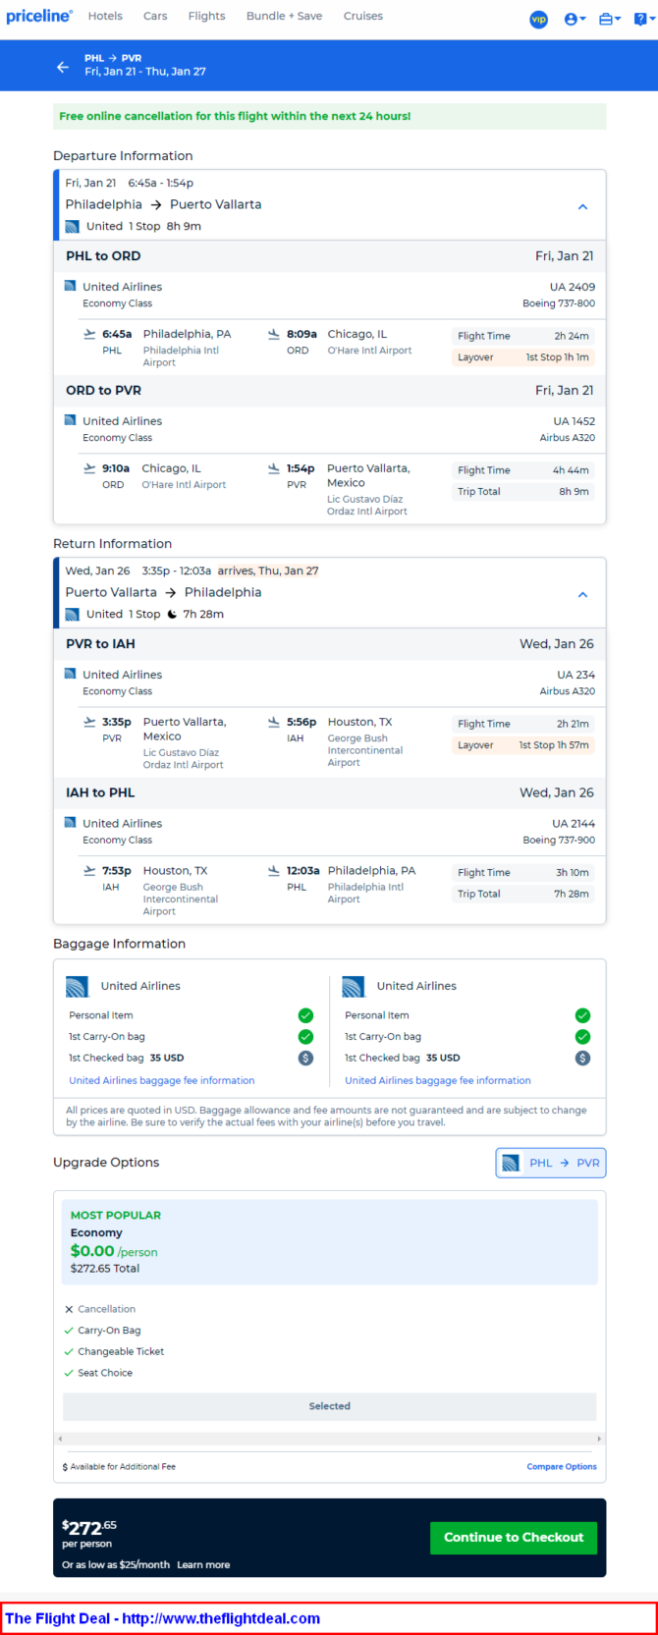Click scrollbar left arrow under fare options
Image resolution: width=658 pixels, height=1635 pixels.
pyautogui.click(x=61, y=1439)
